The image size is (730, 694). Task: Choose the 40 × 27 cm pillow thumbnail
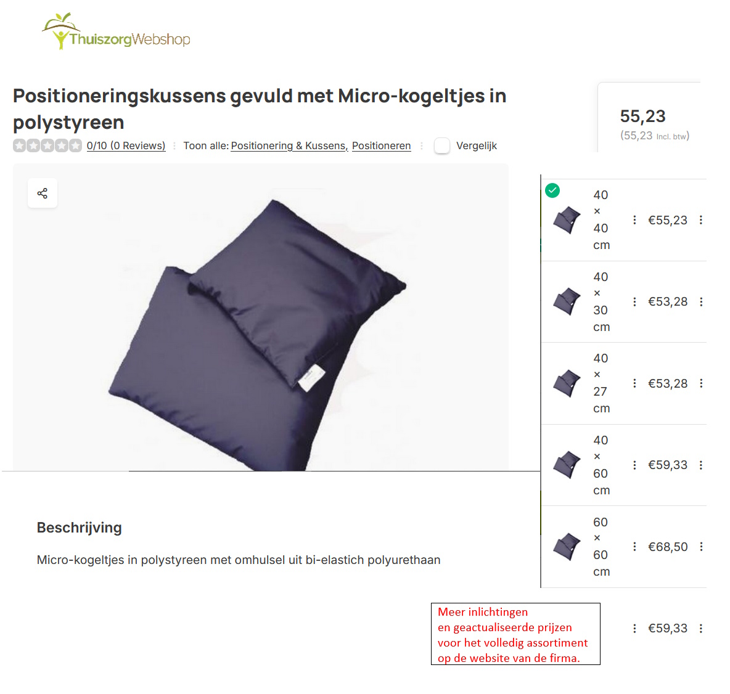pyautogui.click(x=567, y=383)
